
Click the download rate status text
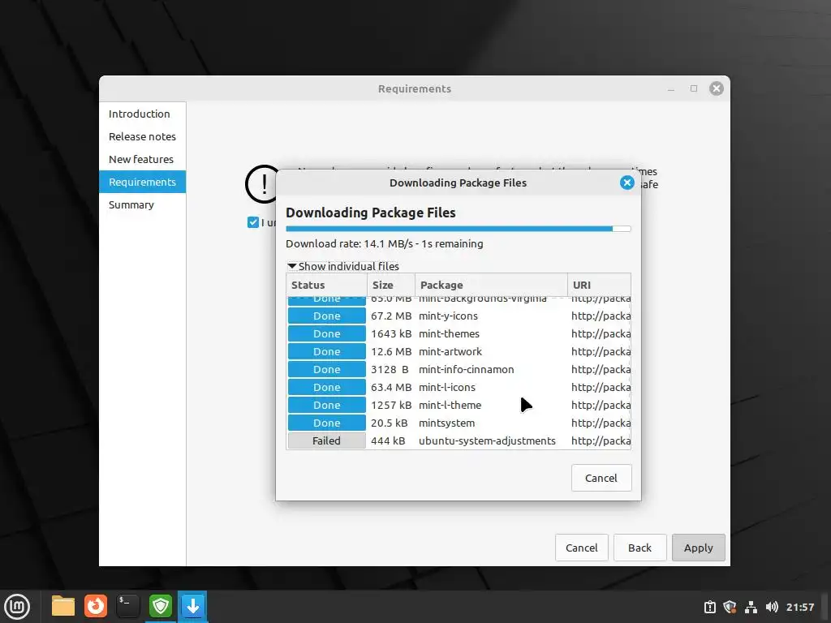(384, 243)
